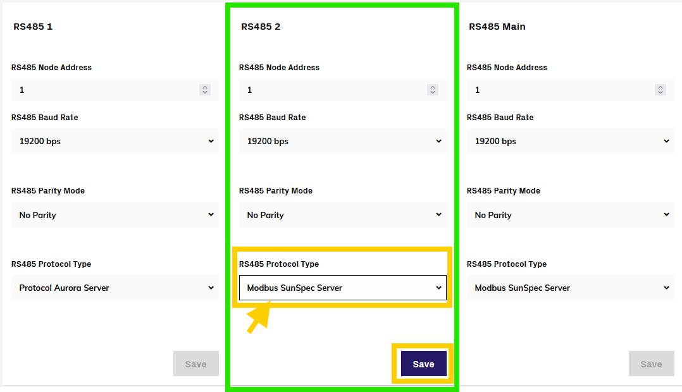Decrease the RS485 1 node address with stepper

(205, 93)
